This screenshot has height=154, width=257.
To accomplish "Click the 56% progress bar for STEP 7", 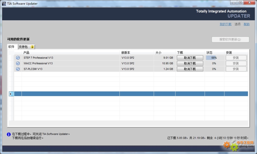I will [214, 58].
